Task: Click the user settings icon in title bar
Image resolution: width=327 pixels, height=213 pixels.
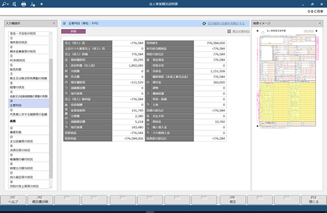Action: point(32,4)
